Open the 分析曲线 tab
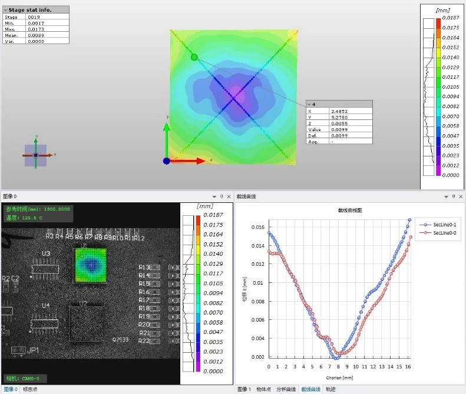 click(286, 389)
